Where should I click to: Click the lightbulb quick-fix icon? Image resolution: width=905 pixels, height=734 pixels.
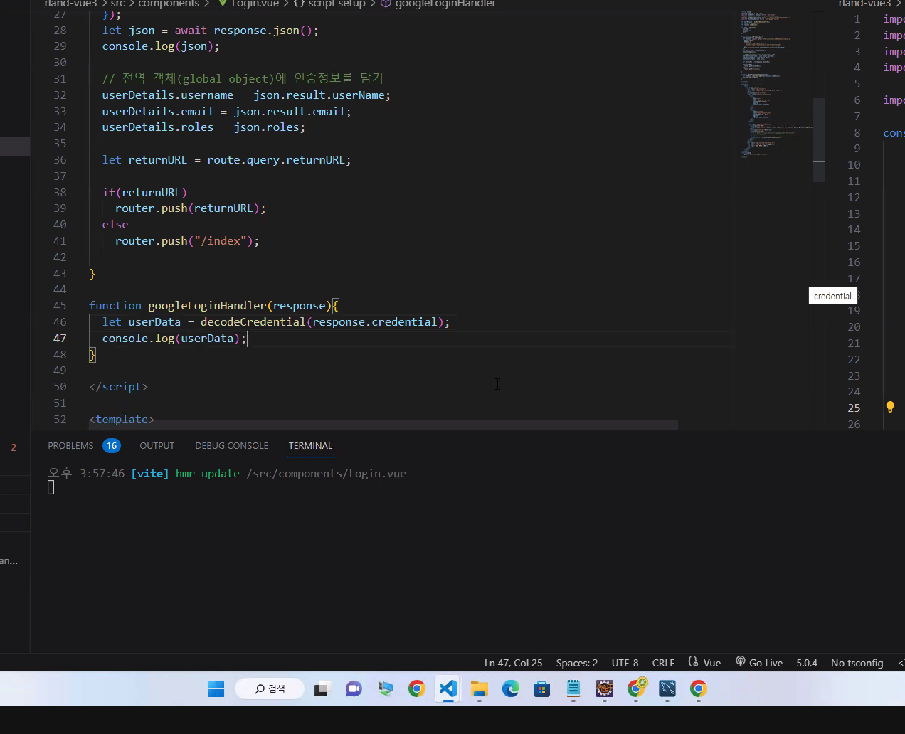tap(889, 407)
